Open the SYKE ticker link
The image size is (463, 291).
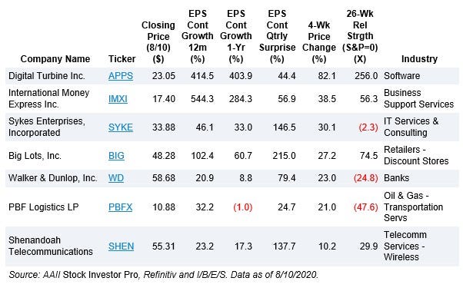pyautogui.click(x=121, y=127)
